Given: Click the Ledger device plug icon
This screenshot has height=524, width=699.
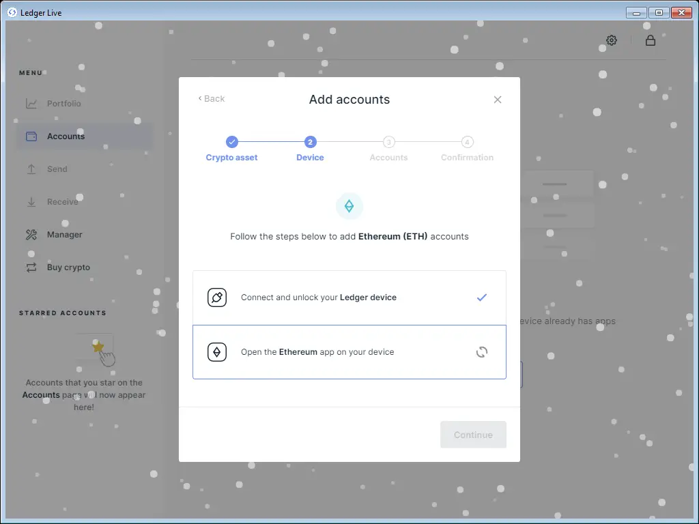Looking at the screenshot, I should pyautogui.click(x=217, y=297).
